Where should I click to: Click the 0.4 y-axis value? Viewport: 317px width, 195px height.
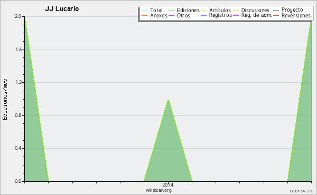pos(18,148)
